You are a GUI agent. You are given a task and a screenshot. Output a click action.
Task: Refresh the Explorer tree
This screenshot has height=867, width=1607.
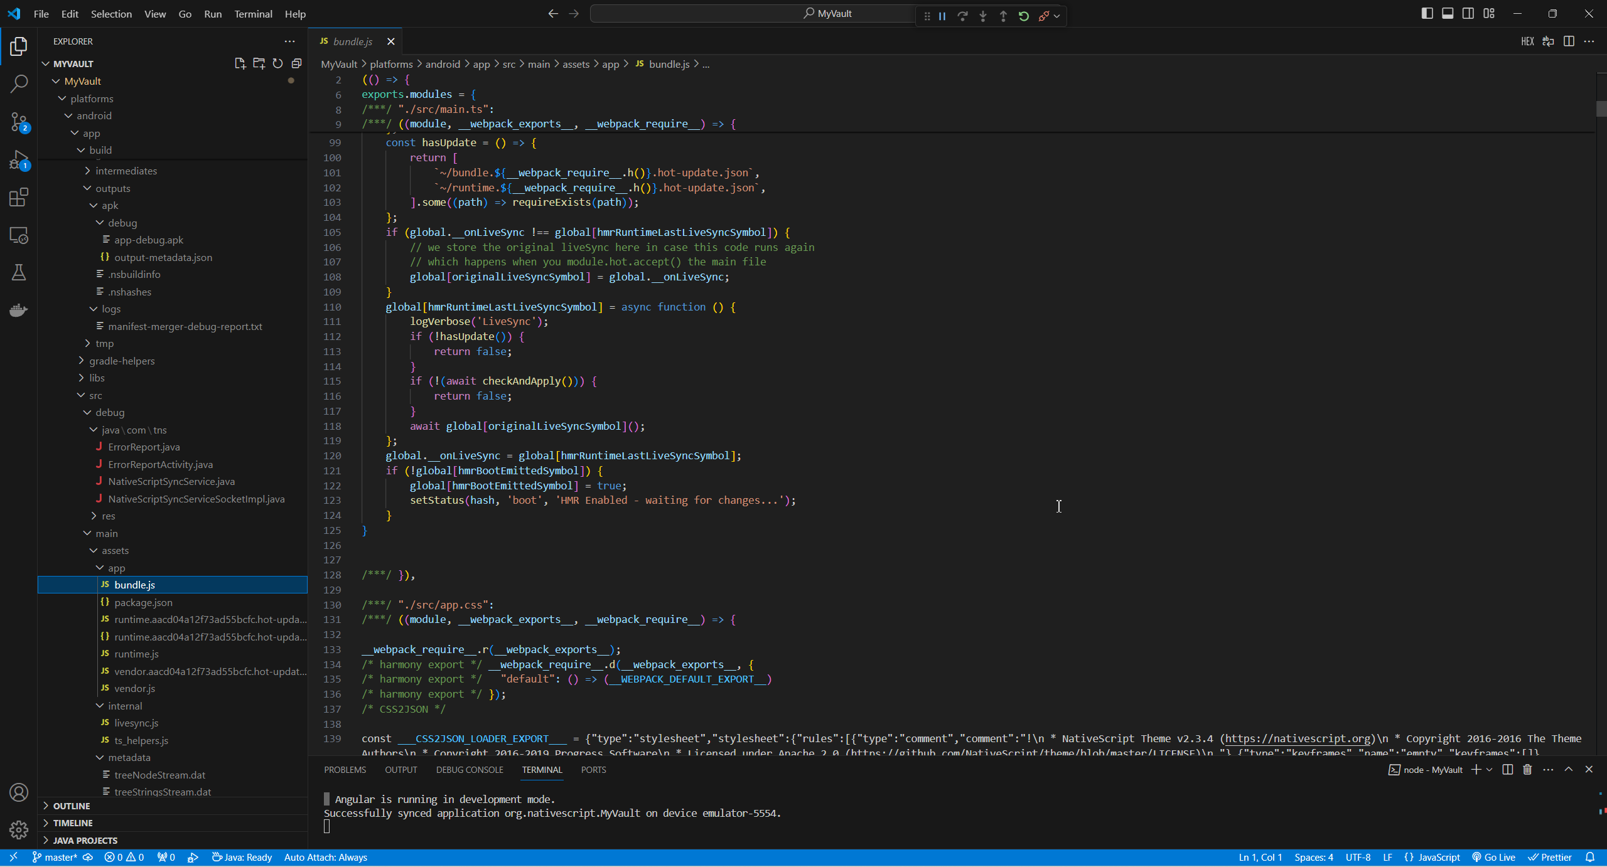tap(277, 63)
